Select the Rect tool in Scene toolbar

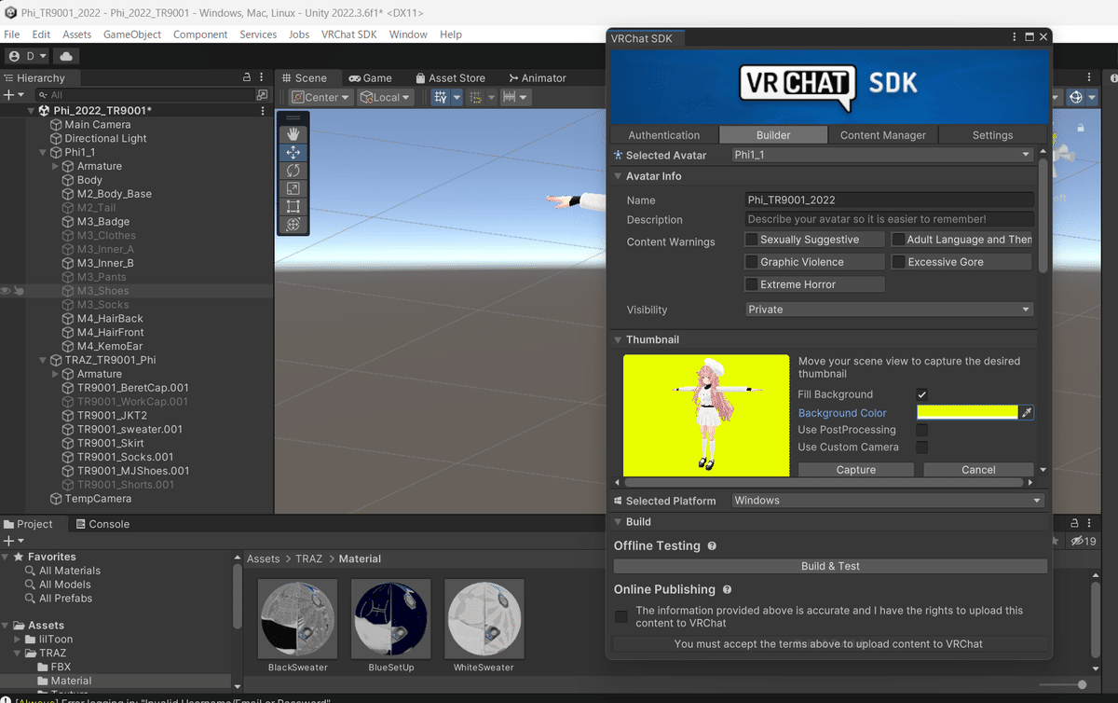point(293,206)
